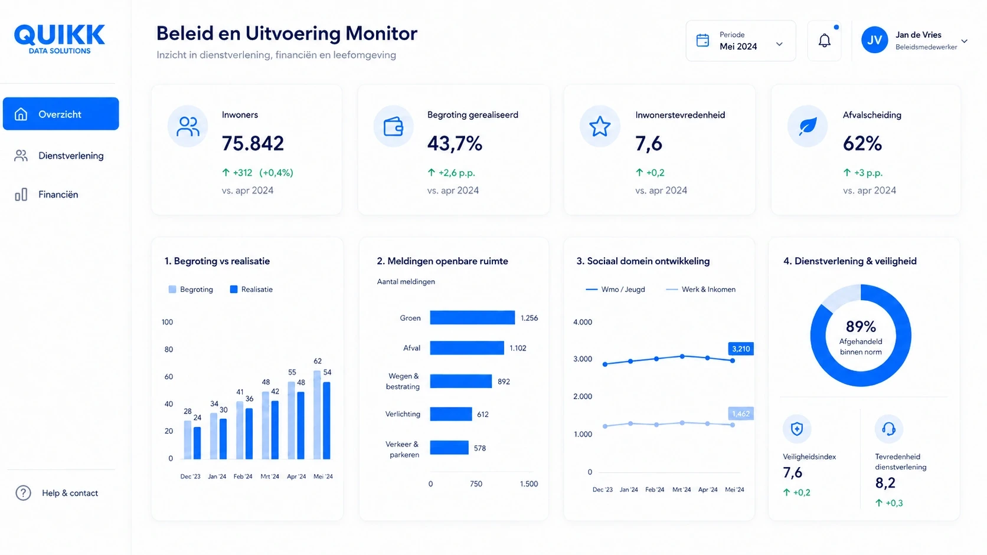Image resolution: width=987 pixels, height=555 pixels.
Task: Click the Tevredenheid dienstverlening +0,3 indicator
Action: point(889,503)
